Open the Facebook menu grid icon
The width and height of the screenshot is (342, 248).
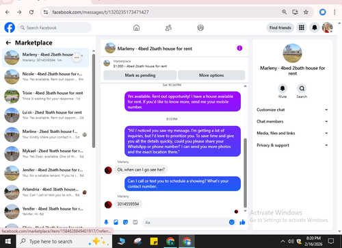(302, 27)
